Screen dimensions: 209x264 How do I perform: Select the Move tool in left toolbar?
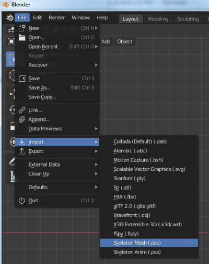(12, 94)
